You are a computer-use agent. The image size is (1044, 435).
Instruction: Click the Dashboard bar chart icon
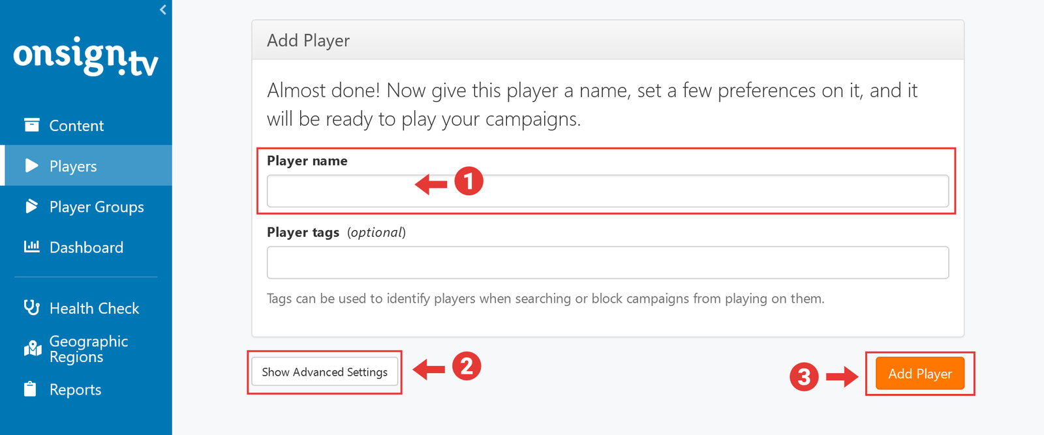point(31,247)
